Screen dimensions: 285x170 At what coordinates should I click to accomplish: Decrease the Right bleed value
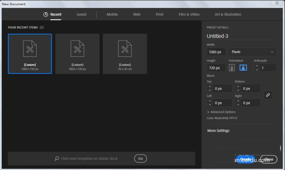pyautogui.click(x=238, y=105)
